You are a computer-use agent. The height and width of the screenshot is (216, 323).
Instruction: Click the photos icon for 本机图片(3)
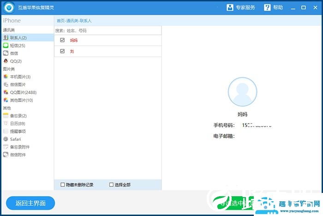(6, 77)
